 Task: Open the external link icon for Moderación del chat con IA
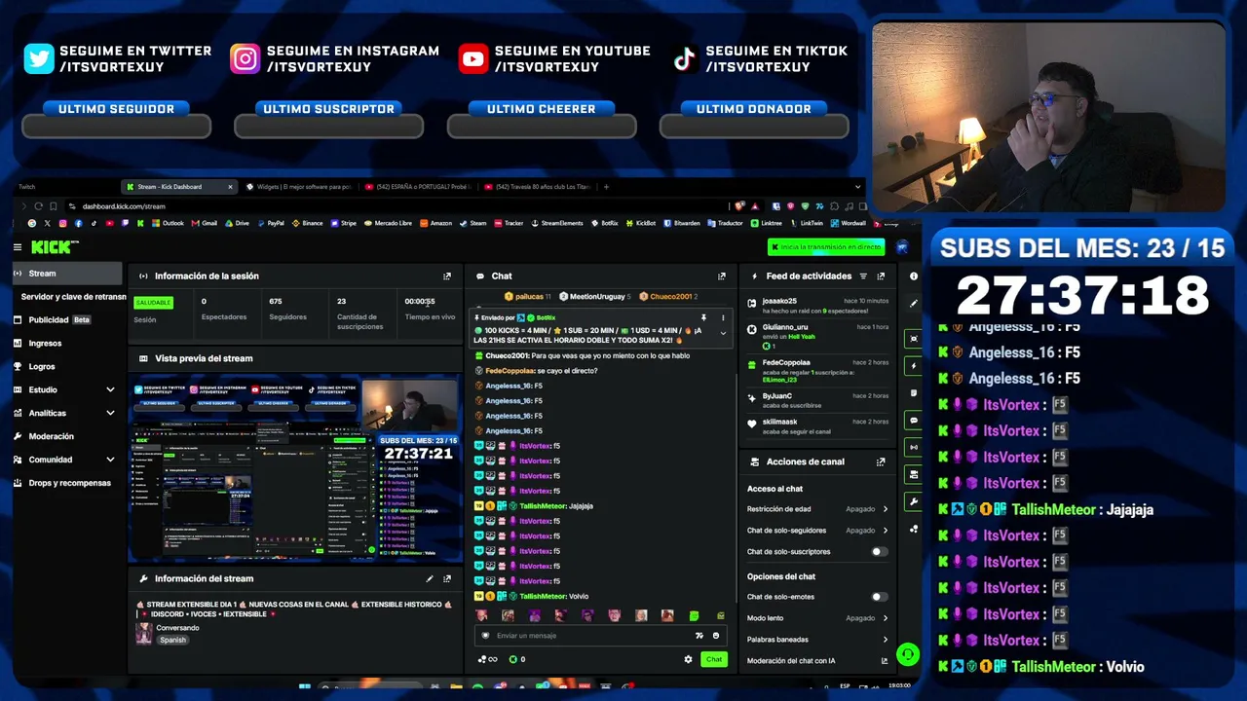pos(885,661)
